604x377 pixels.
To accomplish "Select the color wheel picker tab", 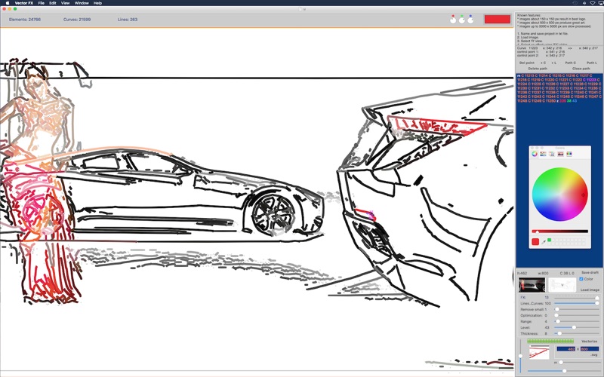I will pyautogui.click(x=535, y=153).
